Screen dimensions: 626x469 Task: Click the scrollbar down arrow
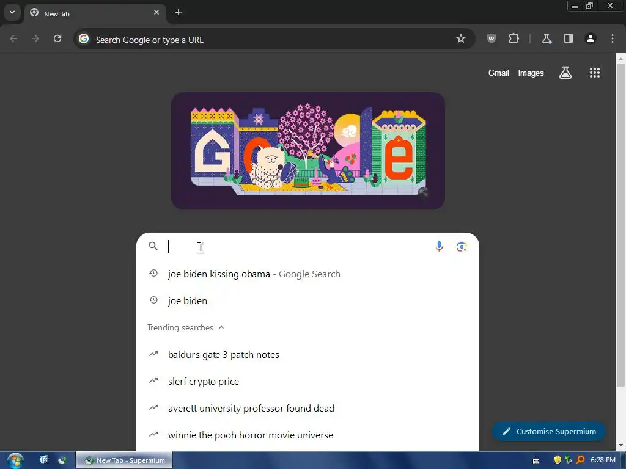click(x=620, y=445)
